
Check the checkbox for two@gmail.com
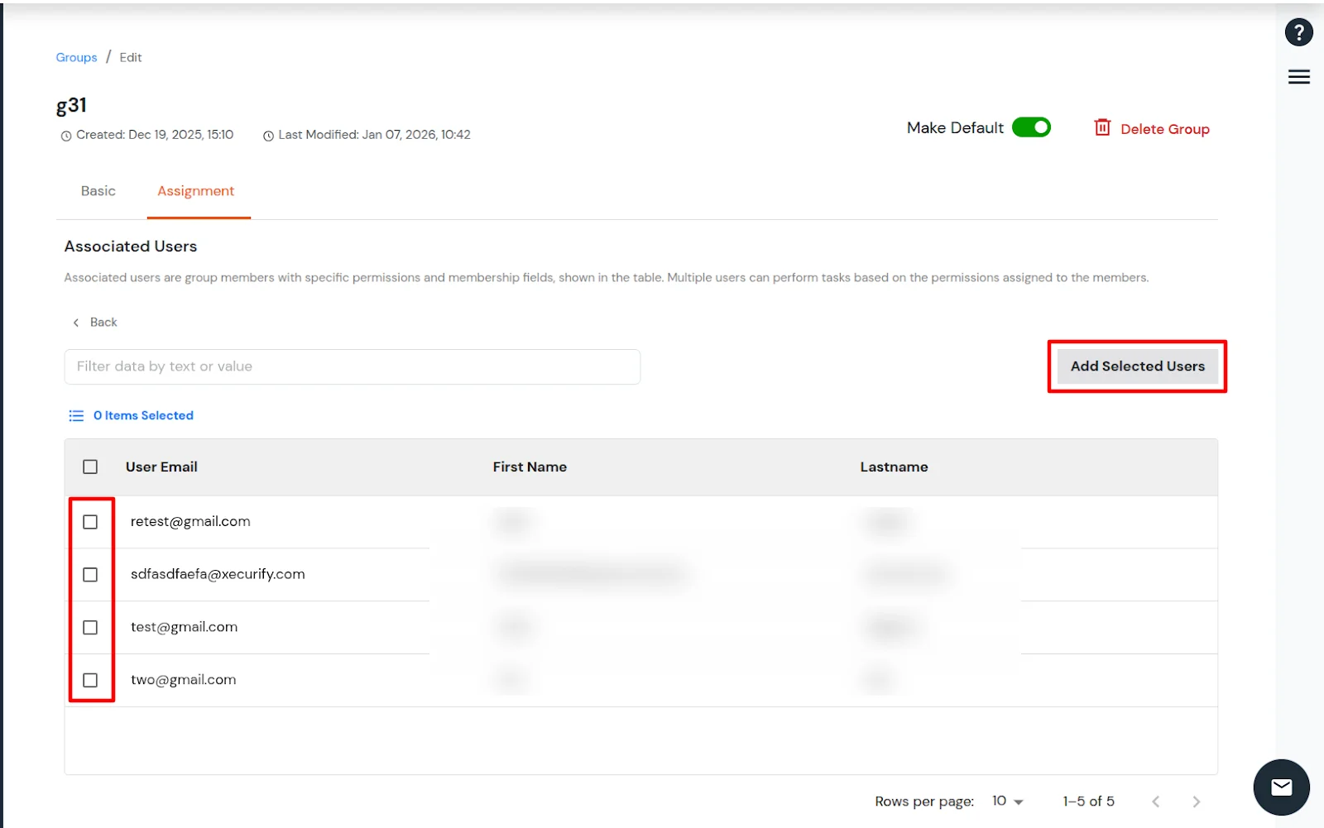click(90, 680)
